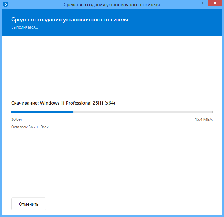Image resolution: width=224 pixels, height=217 pixels.
Task: Click the 30,9% progress percentage text
Action: pos(16,119)
